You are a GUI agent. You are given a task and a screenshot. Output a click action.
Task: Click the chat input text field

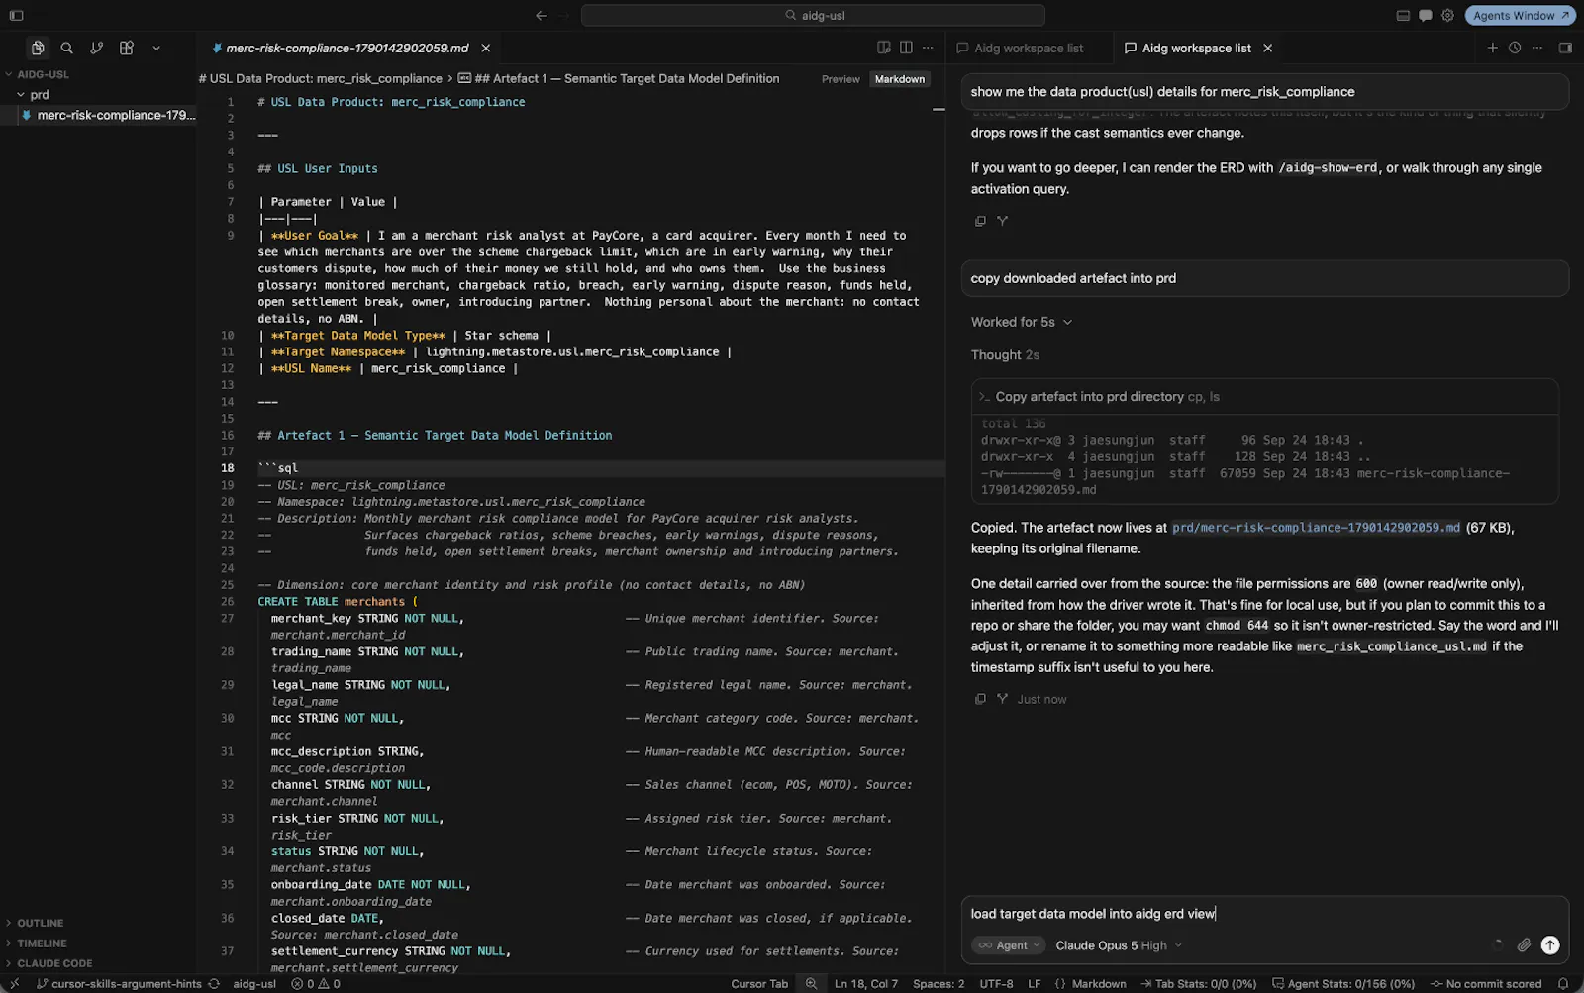pos(1264,914)
